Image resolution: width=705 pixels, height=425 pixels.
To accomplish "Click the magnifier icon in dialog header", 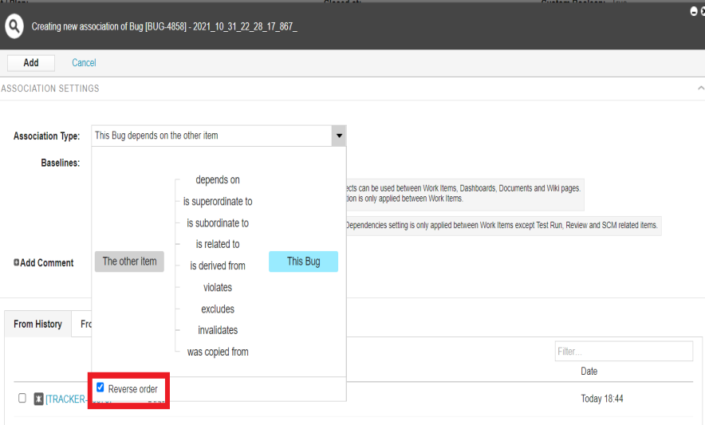I will [14, 26].
